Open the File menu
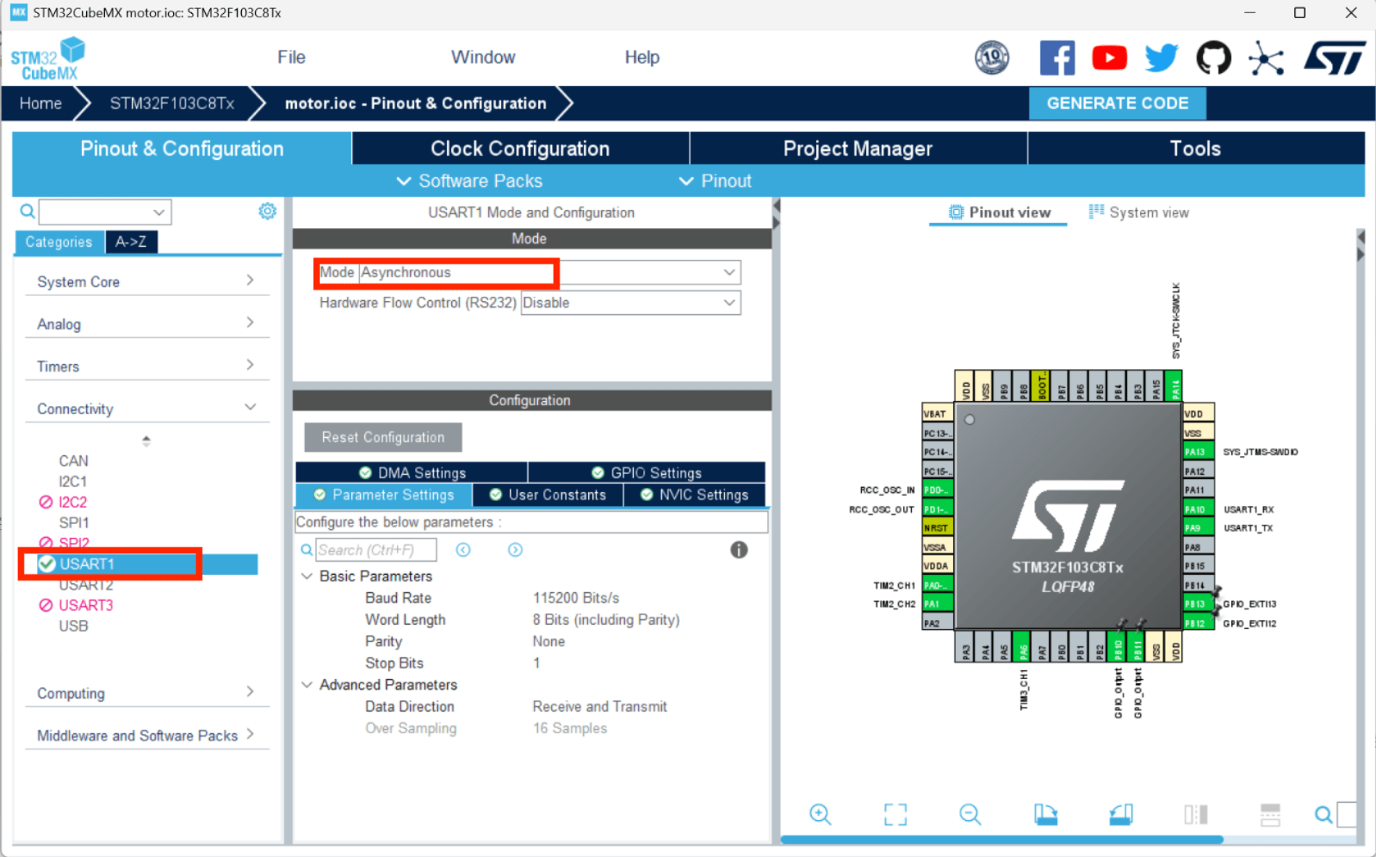The height and width of the screenshot is (857, 1376). point(291,57)
